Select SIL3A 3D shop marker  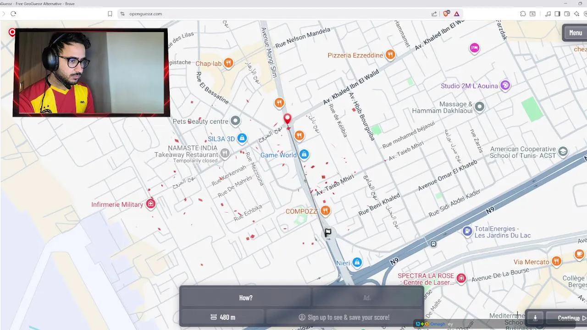(x=242, y=138)
